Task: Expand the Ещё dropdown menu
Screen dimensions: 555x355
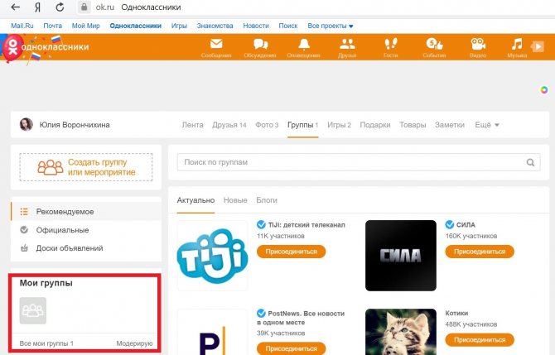Action: tap(487, 125)
